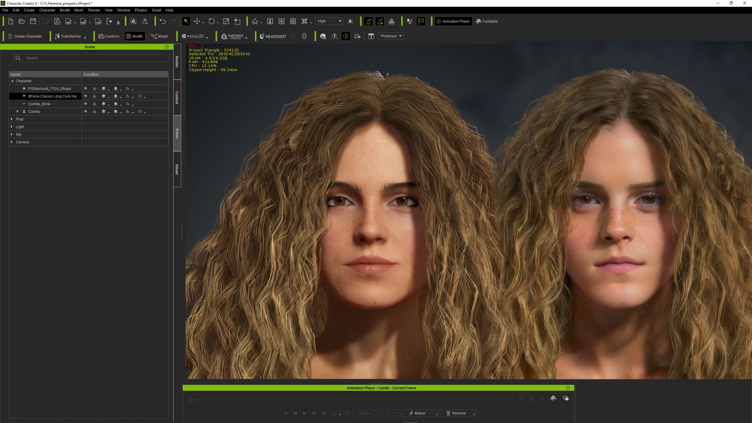Click the Remove button in Animation Player

(x=458, y=413)
